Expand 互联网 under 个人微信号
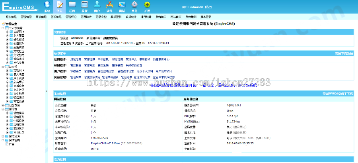Screen dimensions: 358x163 (x=7, y=32)
